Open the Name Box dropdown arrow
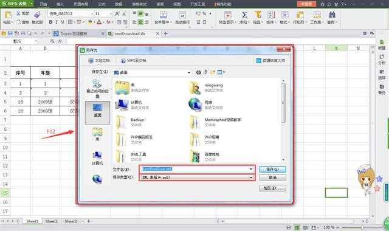 [x=36, y=41]
